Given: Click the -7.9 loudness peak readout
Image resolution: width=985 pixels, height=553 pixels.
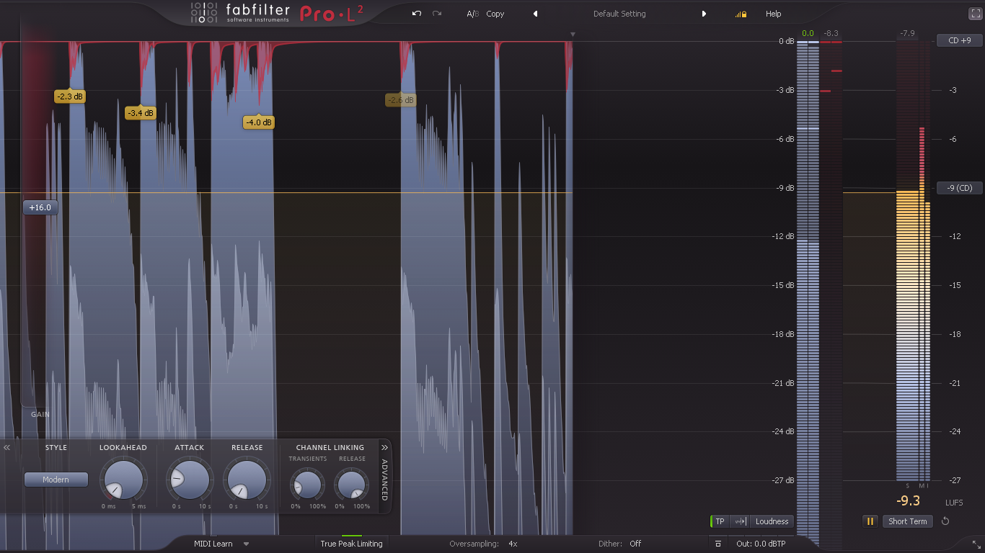Looking at the screenshot, I should tap(906, 33).
